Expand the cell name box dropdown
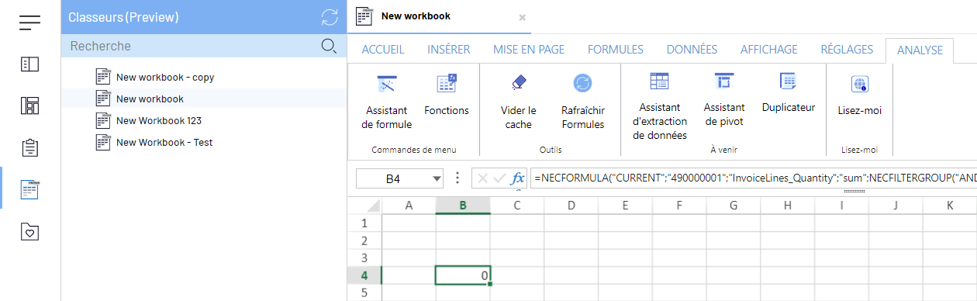 436,178
